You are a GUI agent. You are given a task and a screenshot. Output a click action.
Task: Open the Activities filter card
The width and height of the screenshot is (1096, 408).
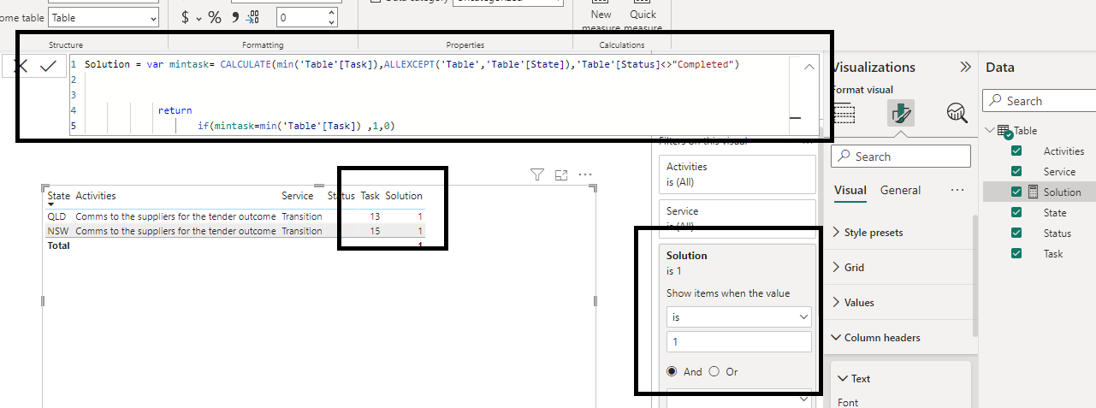click(x=736, y=174)
